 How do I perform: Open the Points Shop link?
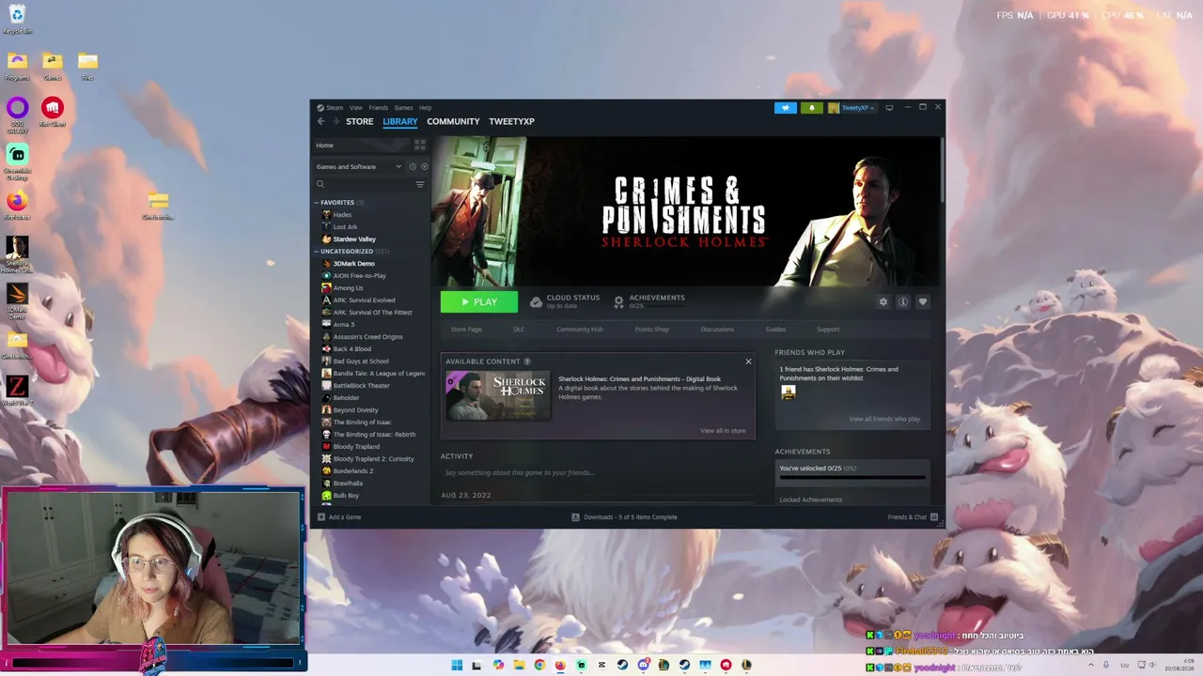click(652, 330)
